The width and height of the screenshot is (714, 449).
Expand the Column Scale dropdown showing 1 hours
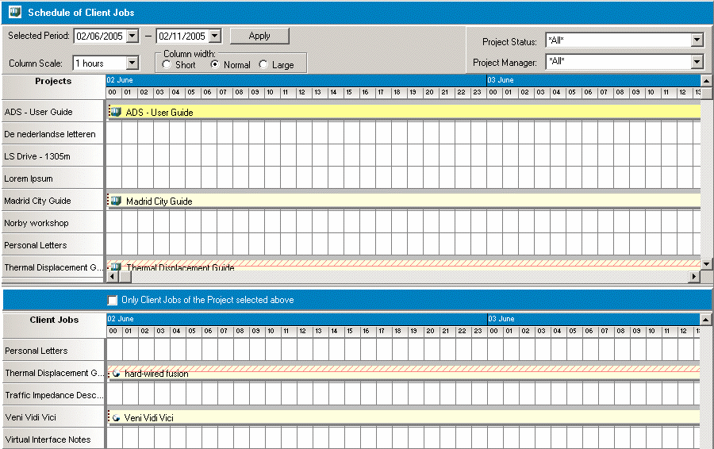coord(132,63)
